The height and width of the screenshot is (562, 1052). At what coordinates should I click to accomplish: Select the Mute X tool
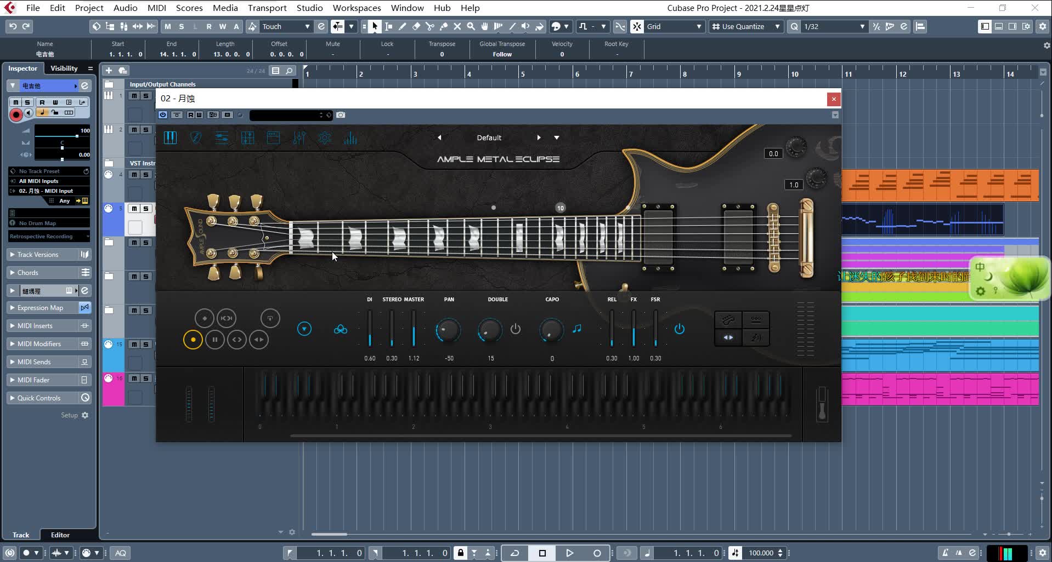point(457,26)
